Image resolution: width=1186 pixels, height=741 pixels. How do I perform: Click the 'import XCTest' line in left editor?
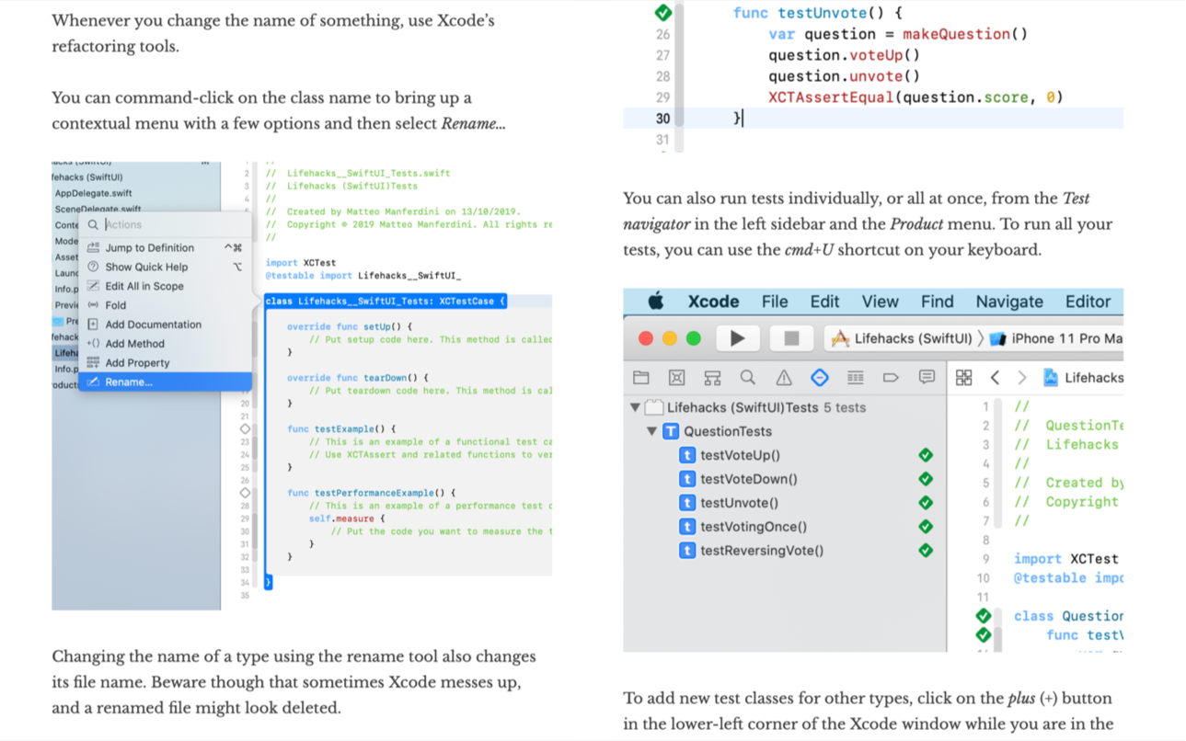(301, 262)
